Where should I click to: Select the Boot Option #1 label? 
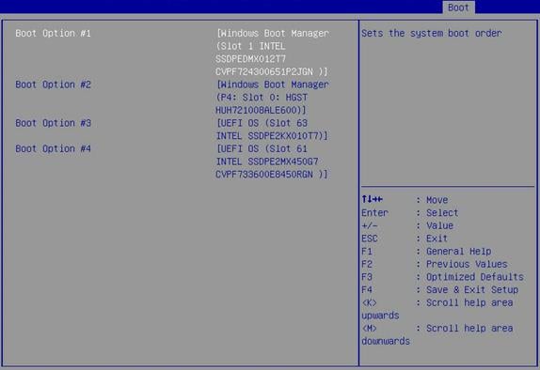(53, 34)
